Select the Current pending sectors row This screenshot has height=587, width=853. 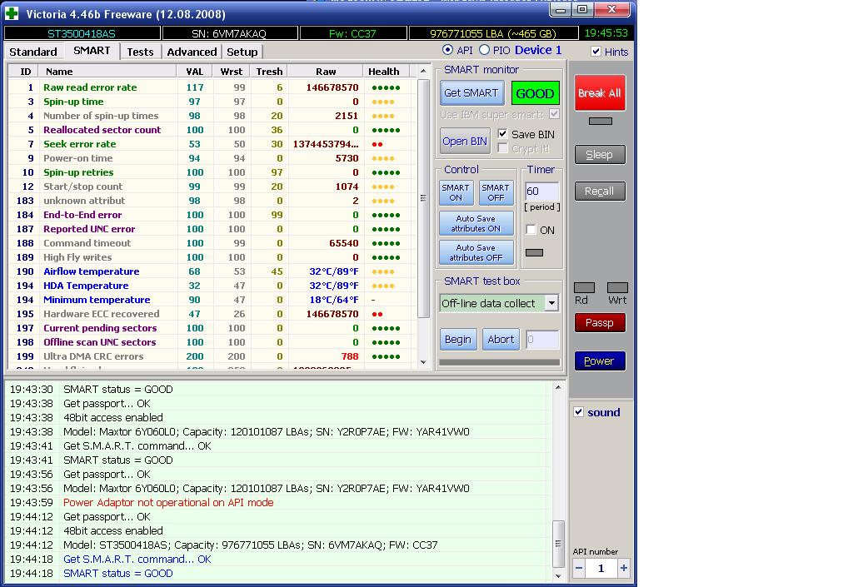pyautogui.click(x=212, y=328)
